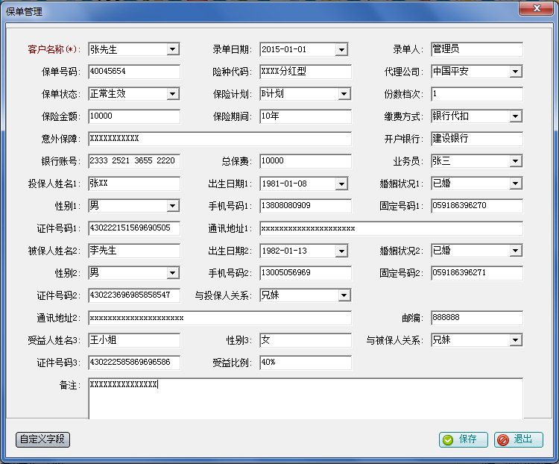The width and height of the screenshot is (559, 464).
Task: Click the green checkmark Save (保存) button
Action: [463, 439]
